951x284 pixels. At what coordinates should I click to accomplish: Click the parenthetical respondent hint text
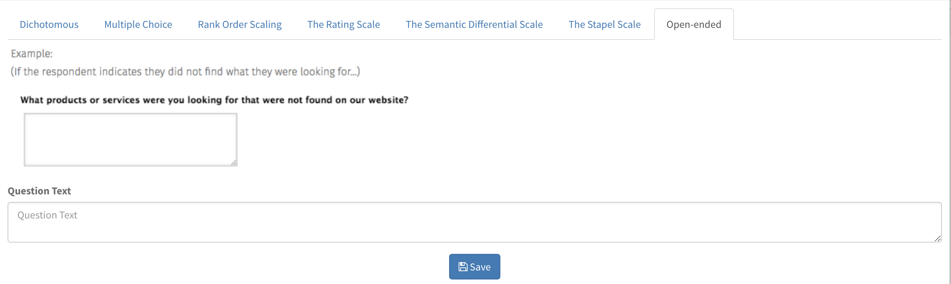tap(185, 72)
